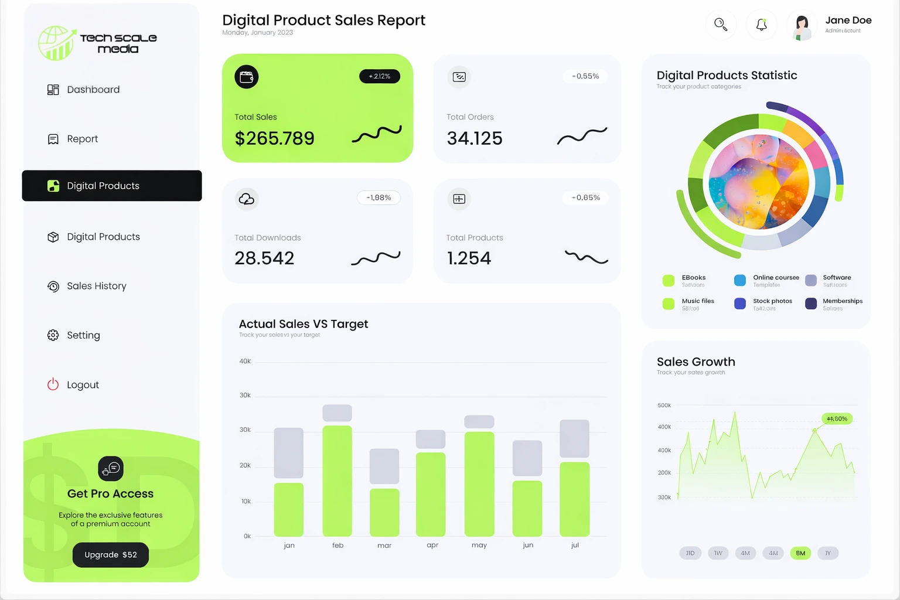The width and height of the screenshot is (900, 600).
Task: Select the 1W range in Sales Growth
Action: click(718, 553)
